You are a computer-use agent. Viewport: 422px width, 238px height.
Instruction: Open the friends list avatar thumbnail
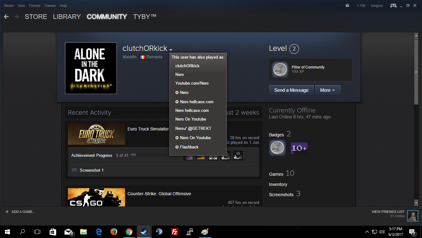(x=412, y=216)
